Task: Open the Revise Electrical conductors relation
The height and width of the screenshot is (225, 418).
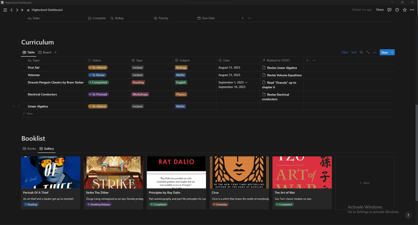Action: point(275,97)
